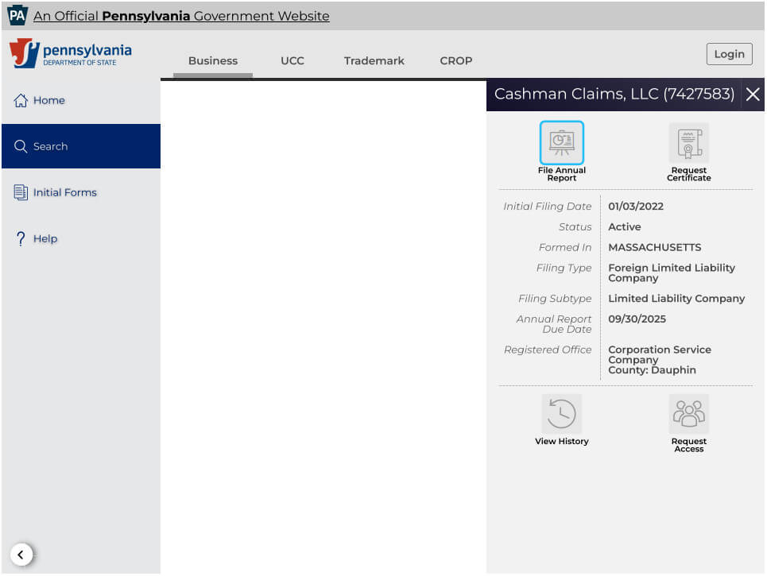Collapse the sidebar with the chevron button
Viewport: 767px width, 576px height.
[21, 555]
